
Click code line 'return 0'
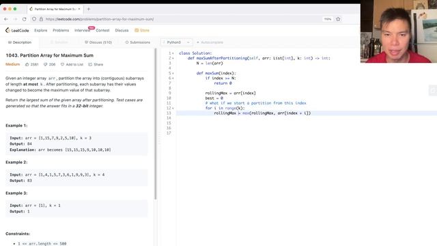(x=223, y=83)
